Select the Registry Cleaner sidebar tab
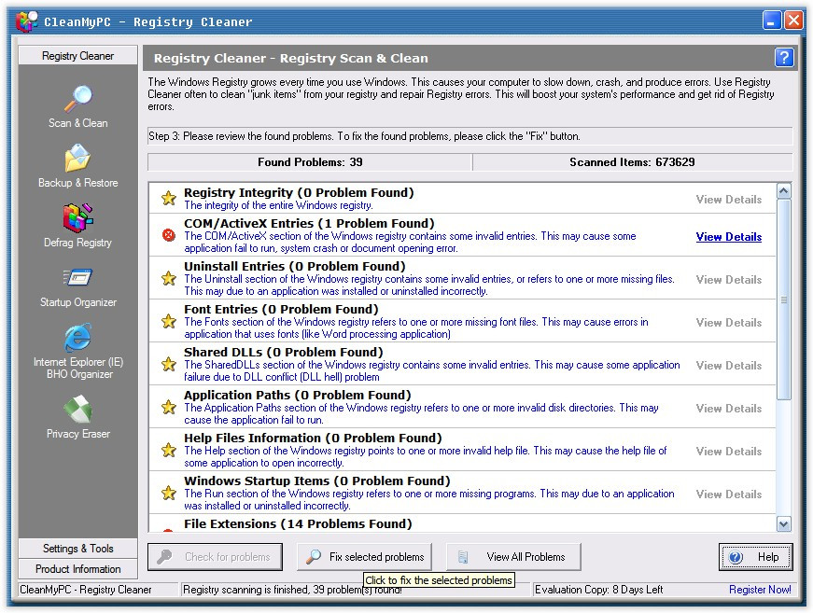The image size is (813, 613). click(77, 55)
